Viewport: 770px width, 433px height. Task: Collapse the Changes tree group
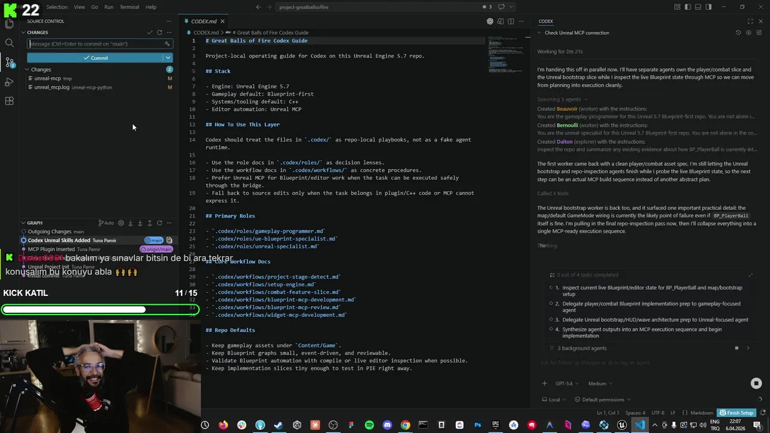(x=27, y=70)
